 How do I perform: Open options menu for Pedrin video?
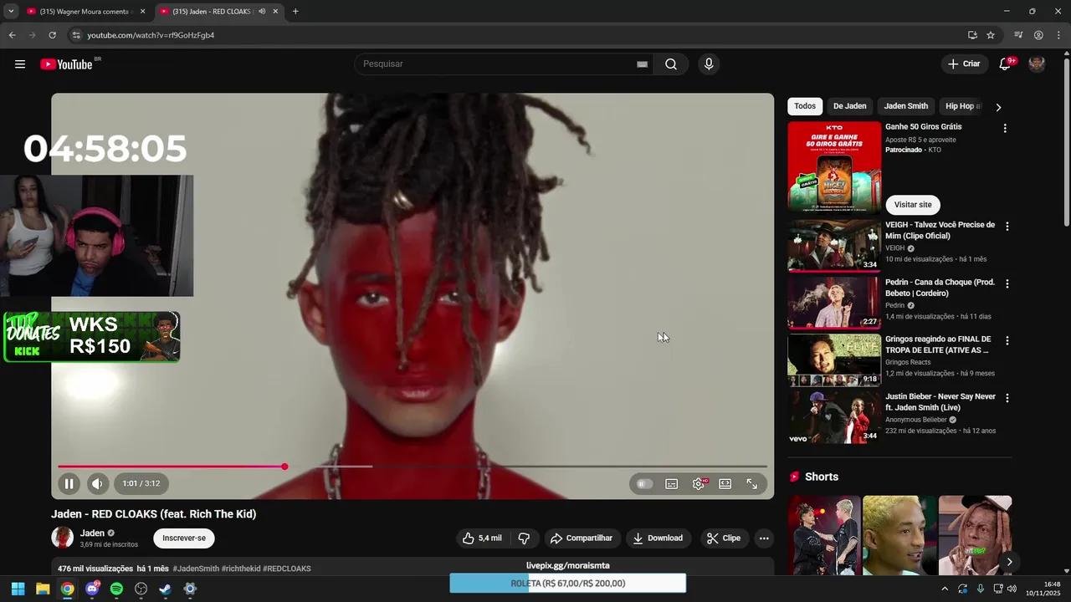click(1007, 284)
